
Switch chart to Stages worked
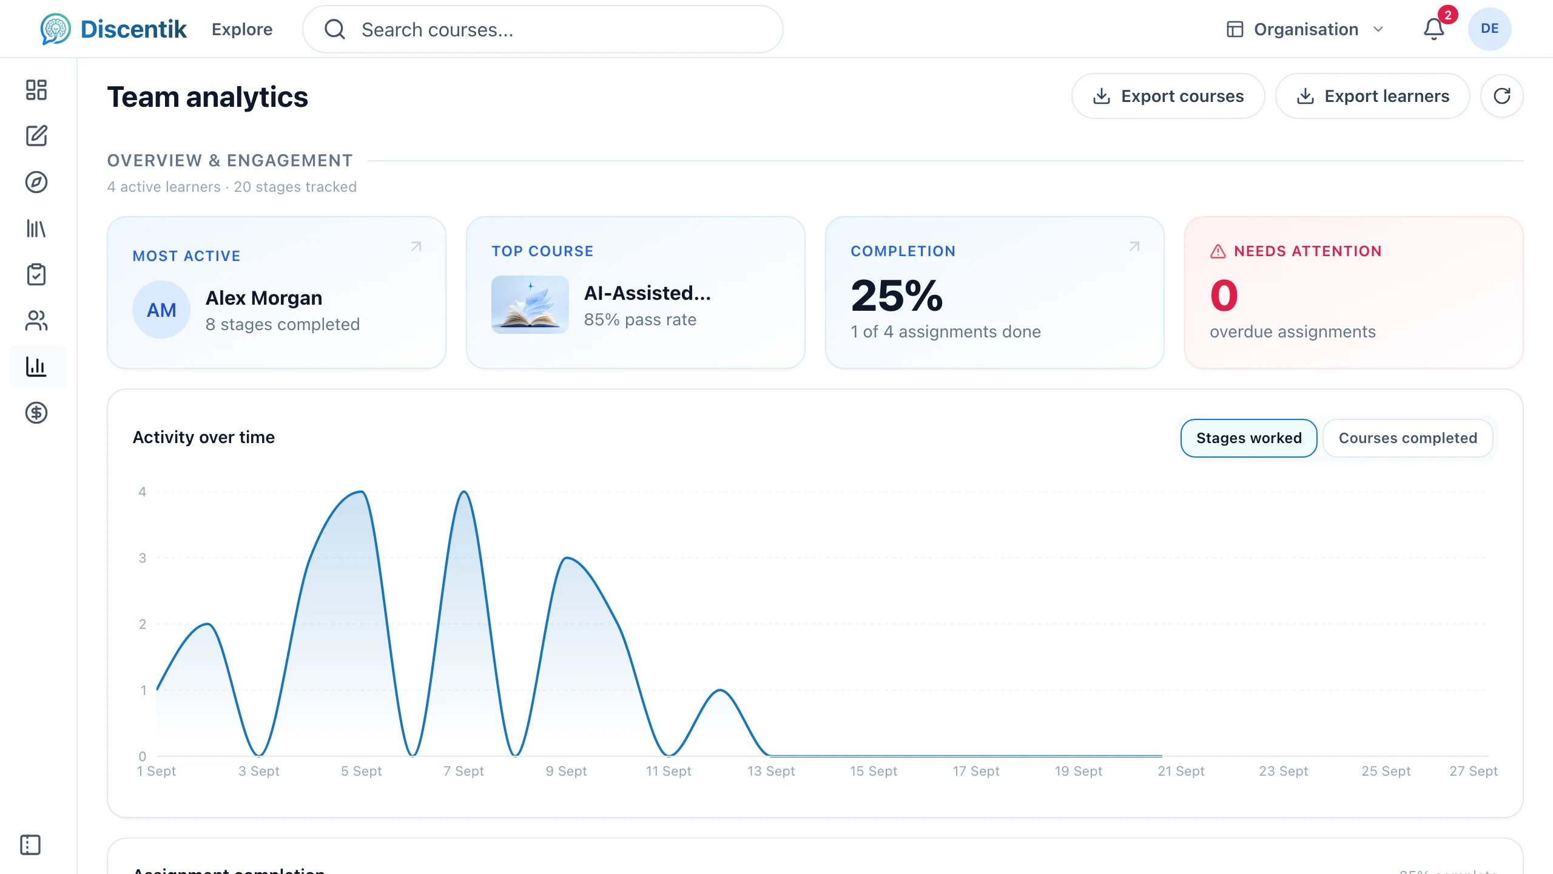[x=1249, y=438]
